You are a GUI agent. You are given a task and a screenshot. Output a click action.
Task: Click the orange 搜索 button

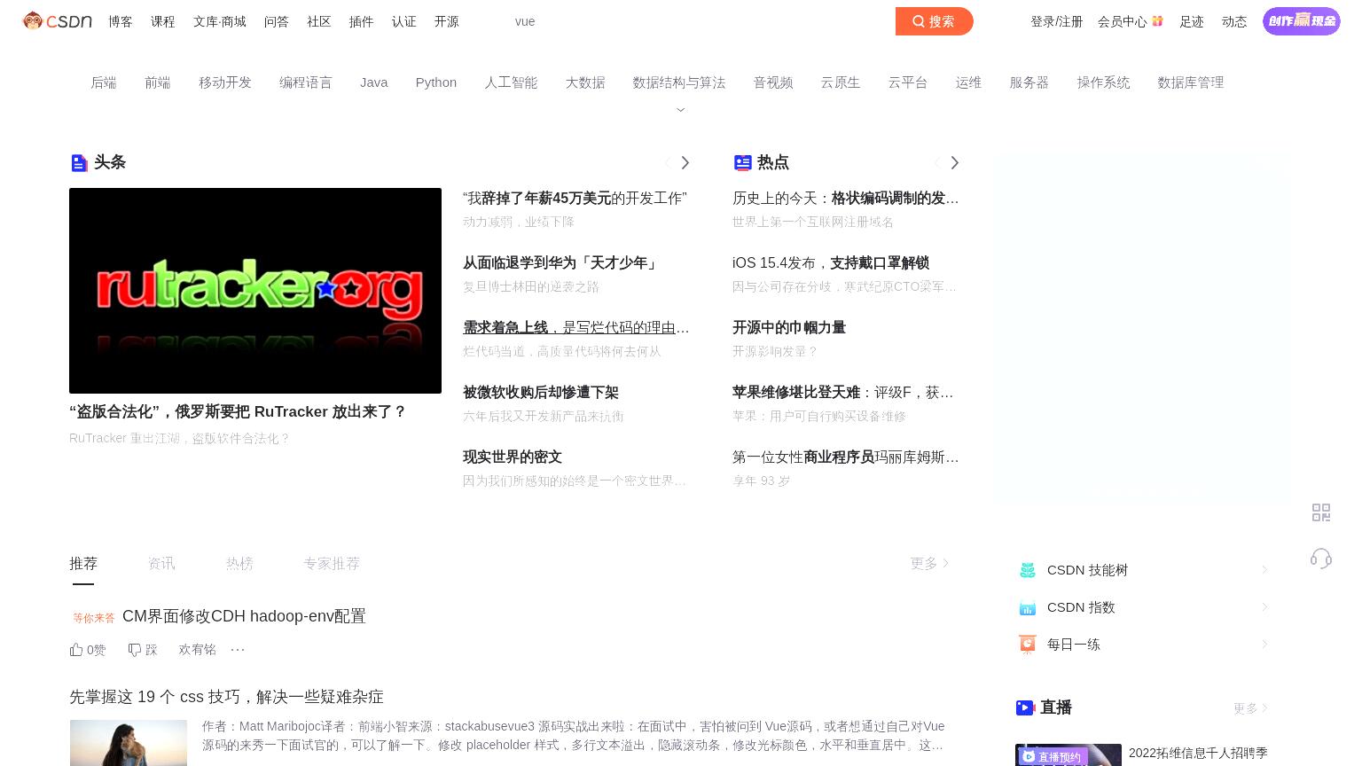tap(935, 21)
